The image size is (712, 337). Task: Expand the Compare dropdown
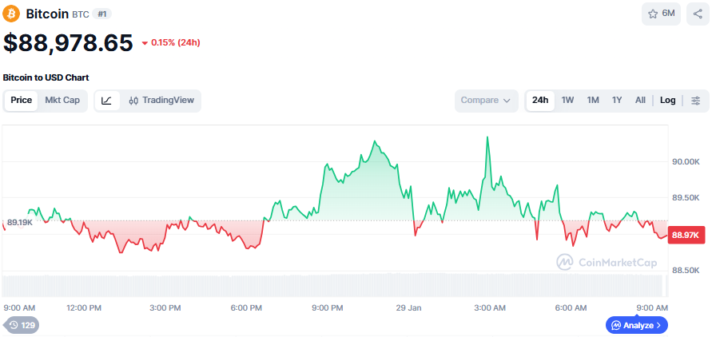[486, 101]
